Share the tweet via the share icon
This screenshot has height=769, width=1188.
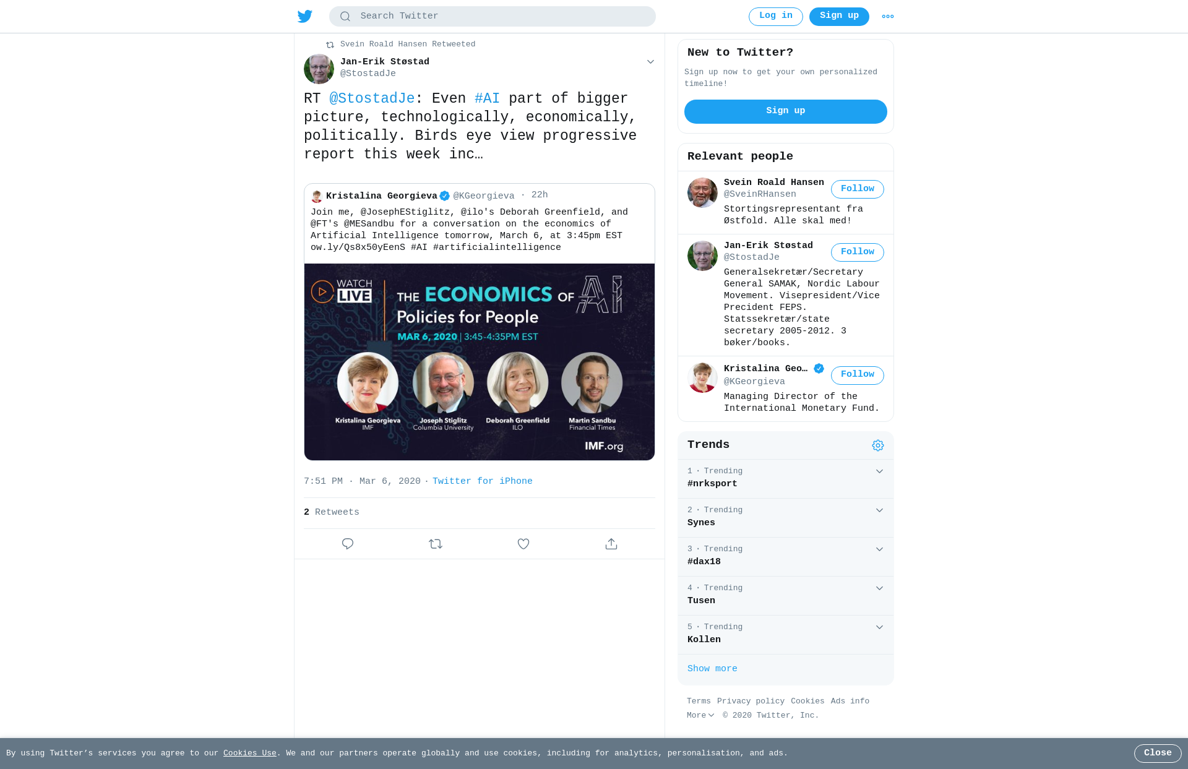pos(611,544)
